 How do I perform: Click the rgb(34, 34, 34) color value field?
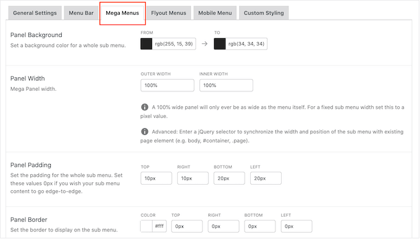tap(246, 44)
